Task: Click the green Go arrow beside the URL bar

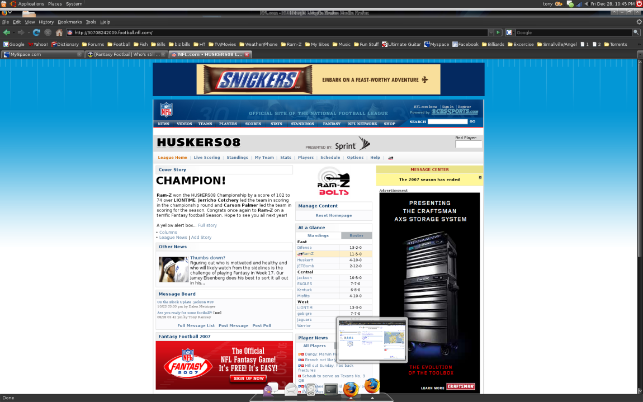Action: click(x=498, y=32)
